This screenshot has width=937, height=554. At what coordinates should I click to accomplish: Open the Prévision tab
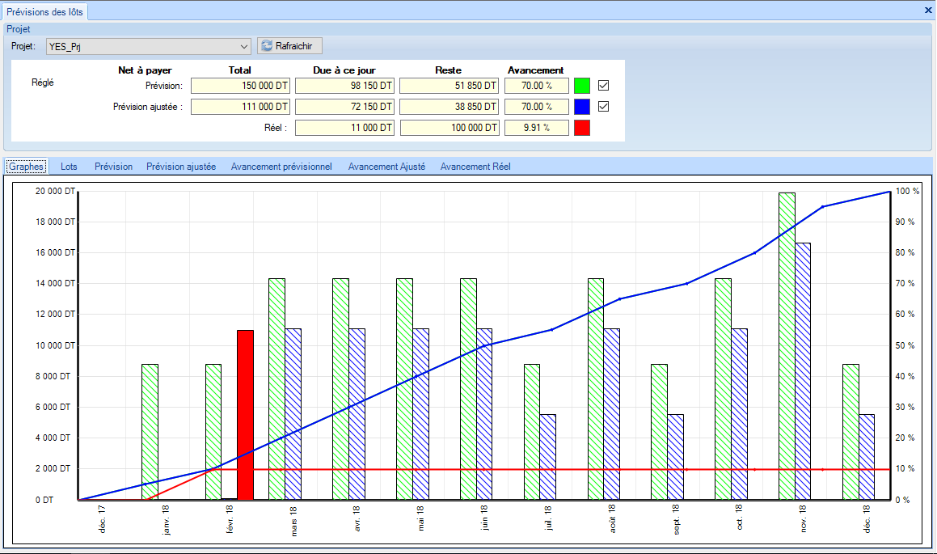point(113,167)
